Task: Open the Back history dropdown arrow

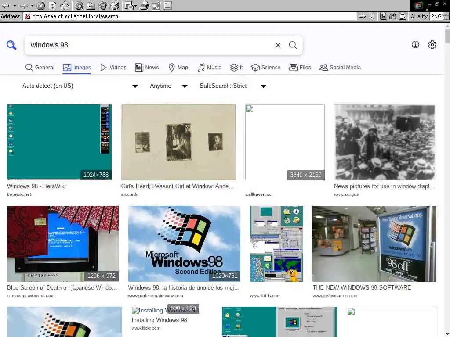Action: pyautogui.click(x=15, y=5)
